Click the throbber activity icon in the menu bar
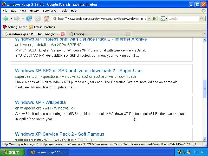208x156 pixels. [204, 11]
